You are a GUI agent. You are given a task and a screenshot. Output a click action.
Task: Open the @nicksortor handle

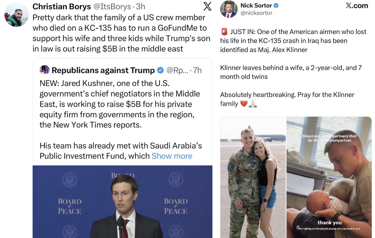click(256, 13)
